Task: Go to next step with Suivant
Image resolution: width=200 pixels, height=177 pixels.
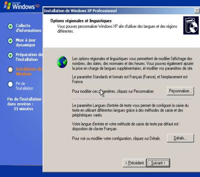Action: click(x=158, y=163)
